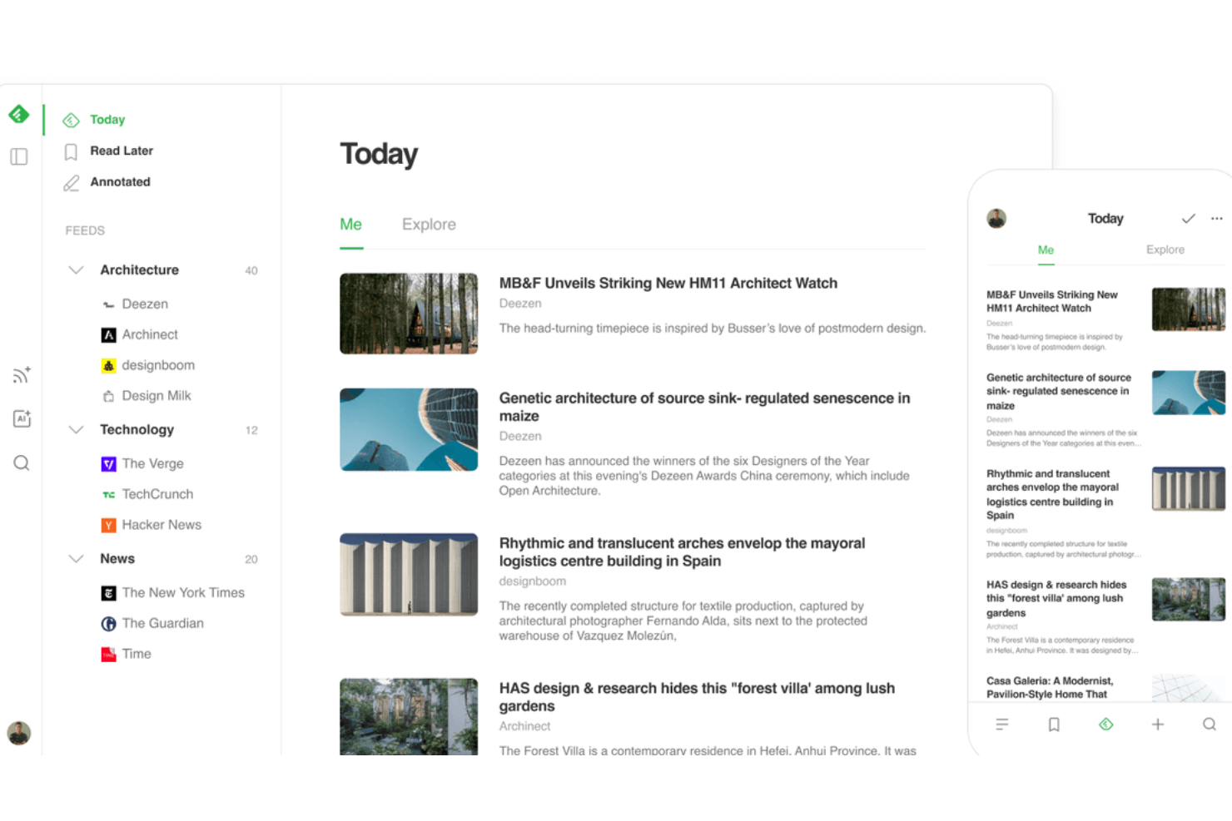The height and width of the screenshot is (821, 1232).
Task: Open The New York Times feed
Action: 183,593
